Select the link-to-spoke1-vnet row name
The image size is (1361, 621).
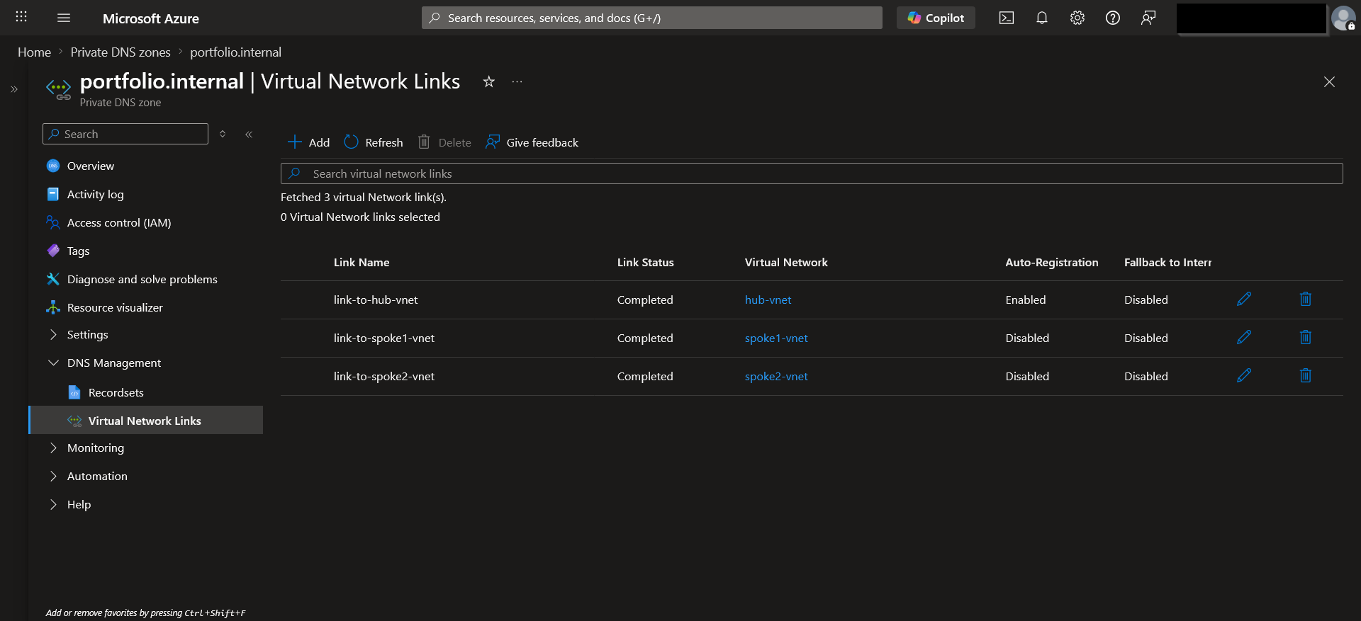tap(384, 338)
